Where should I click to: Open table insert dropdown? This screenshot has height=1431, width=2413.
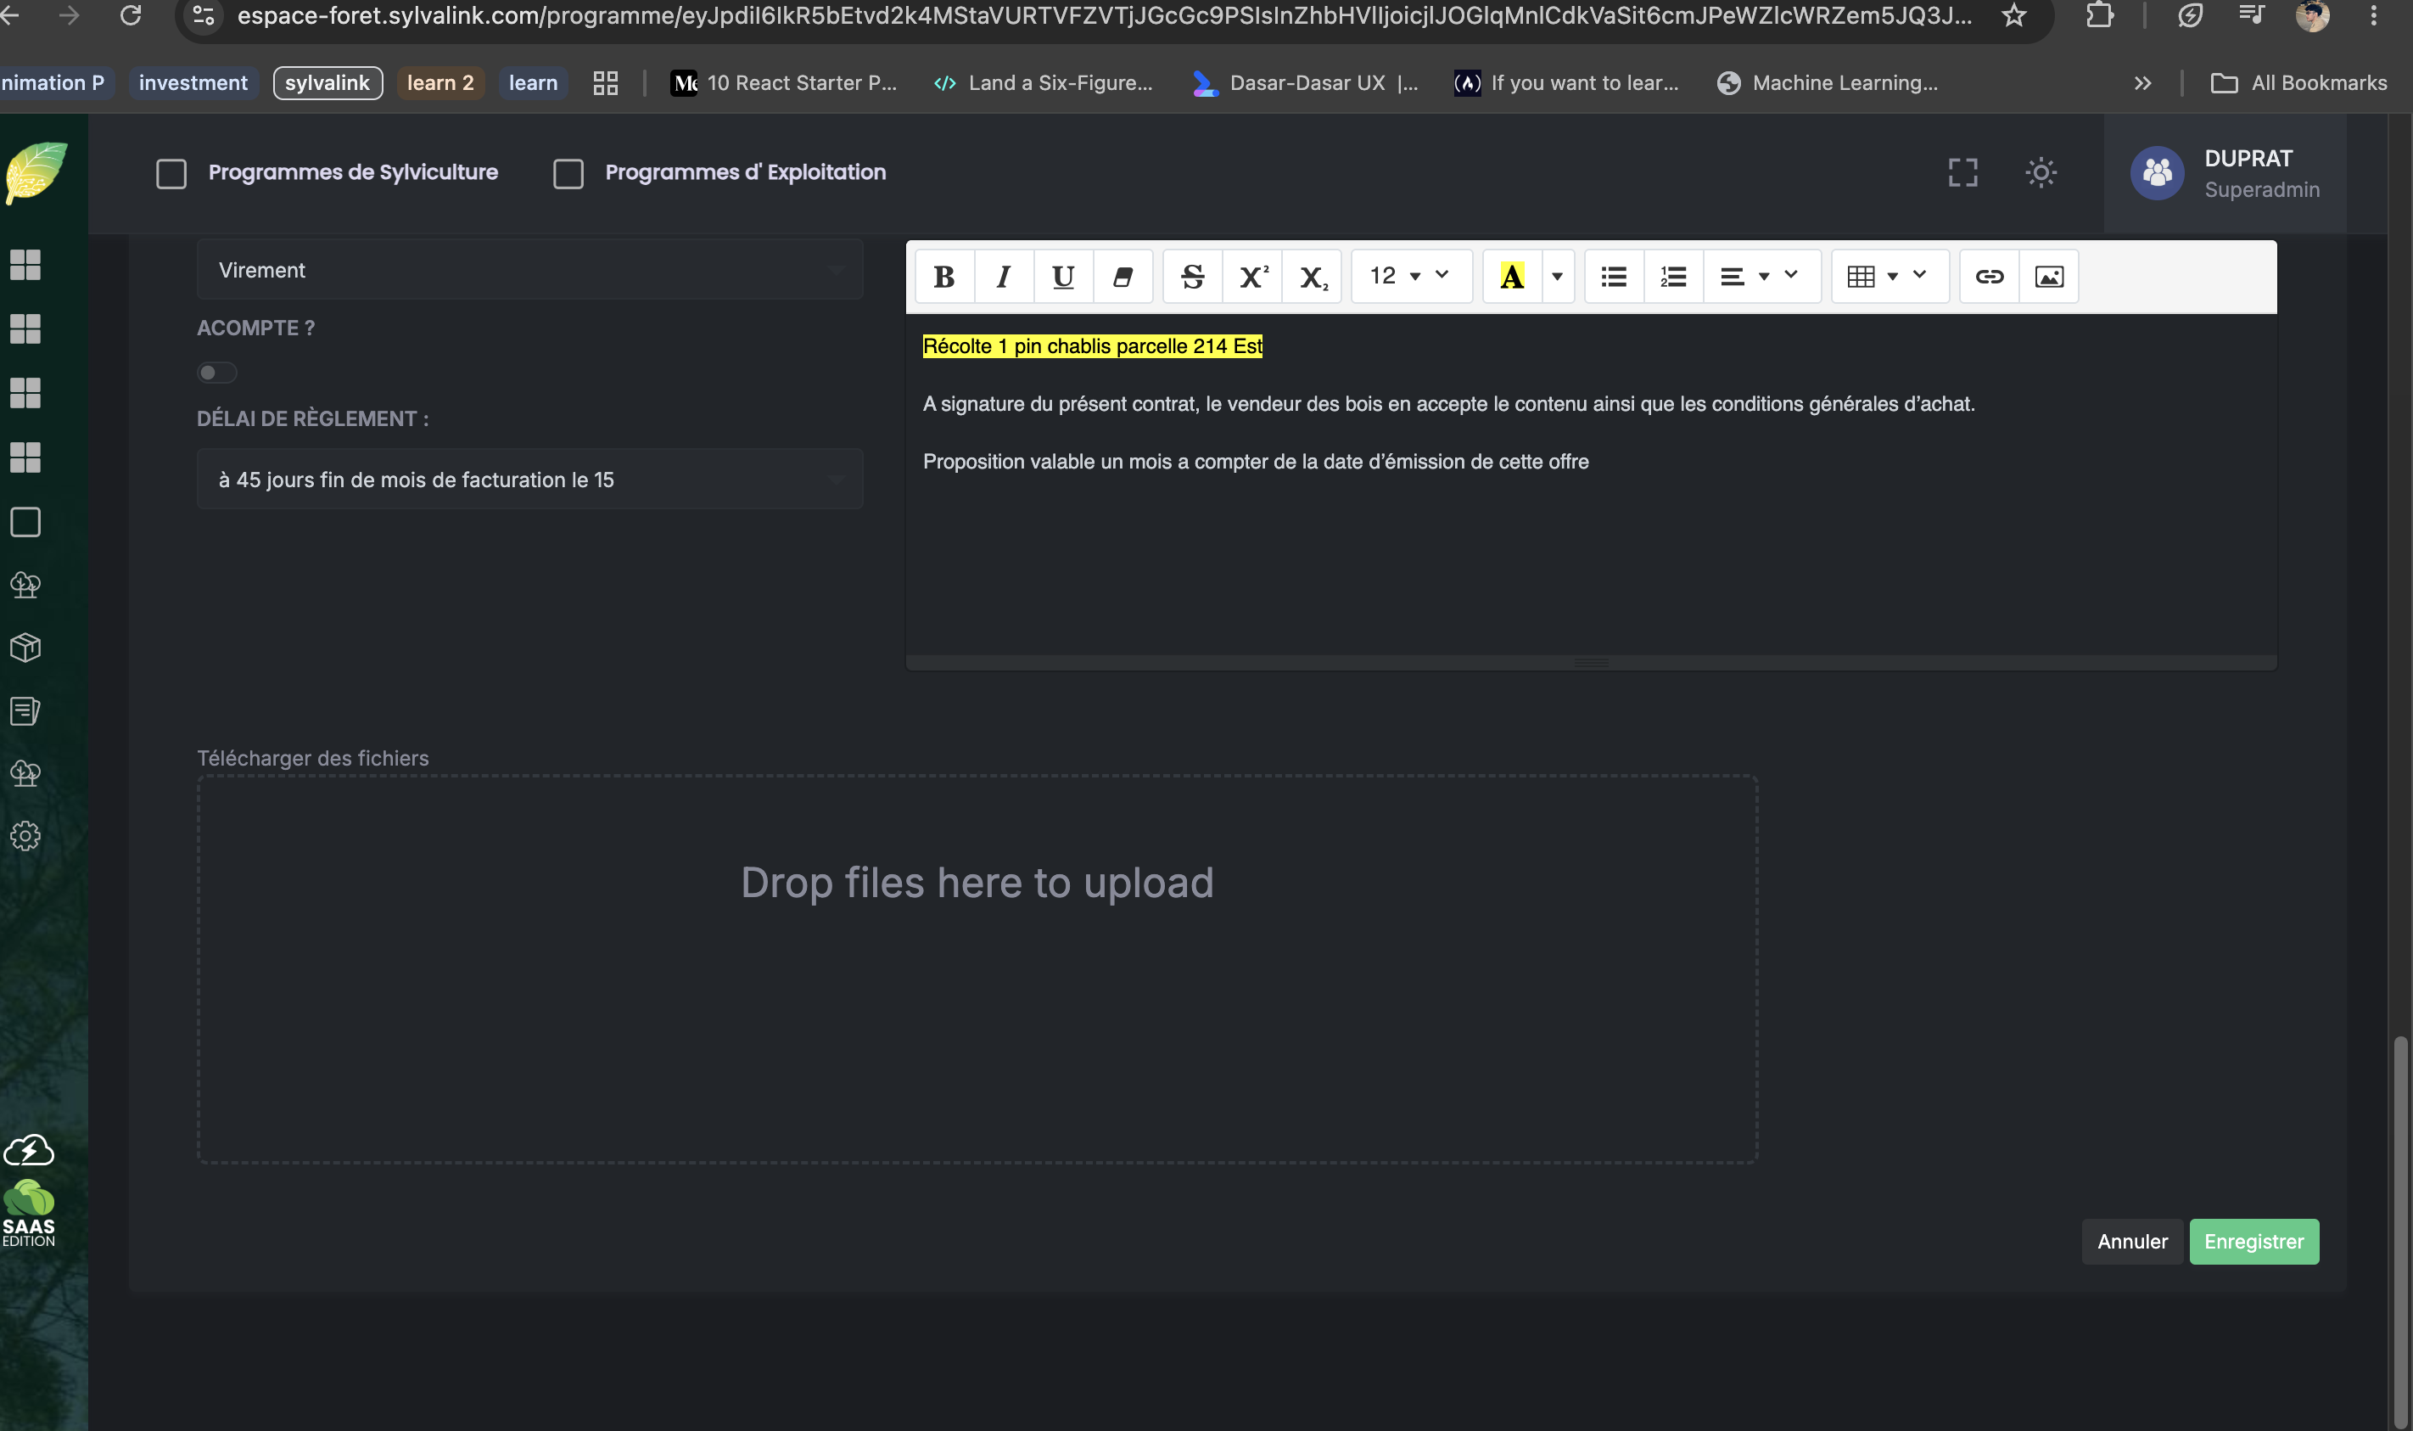click(x=1890, y=277)
